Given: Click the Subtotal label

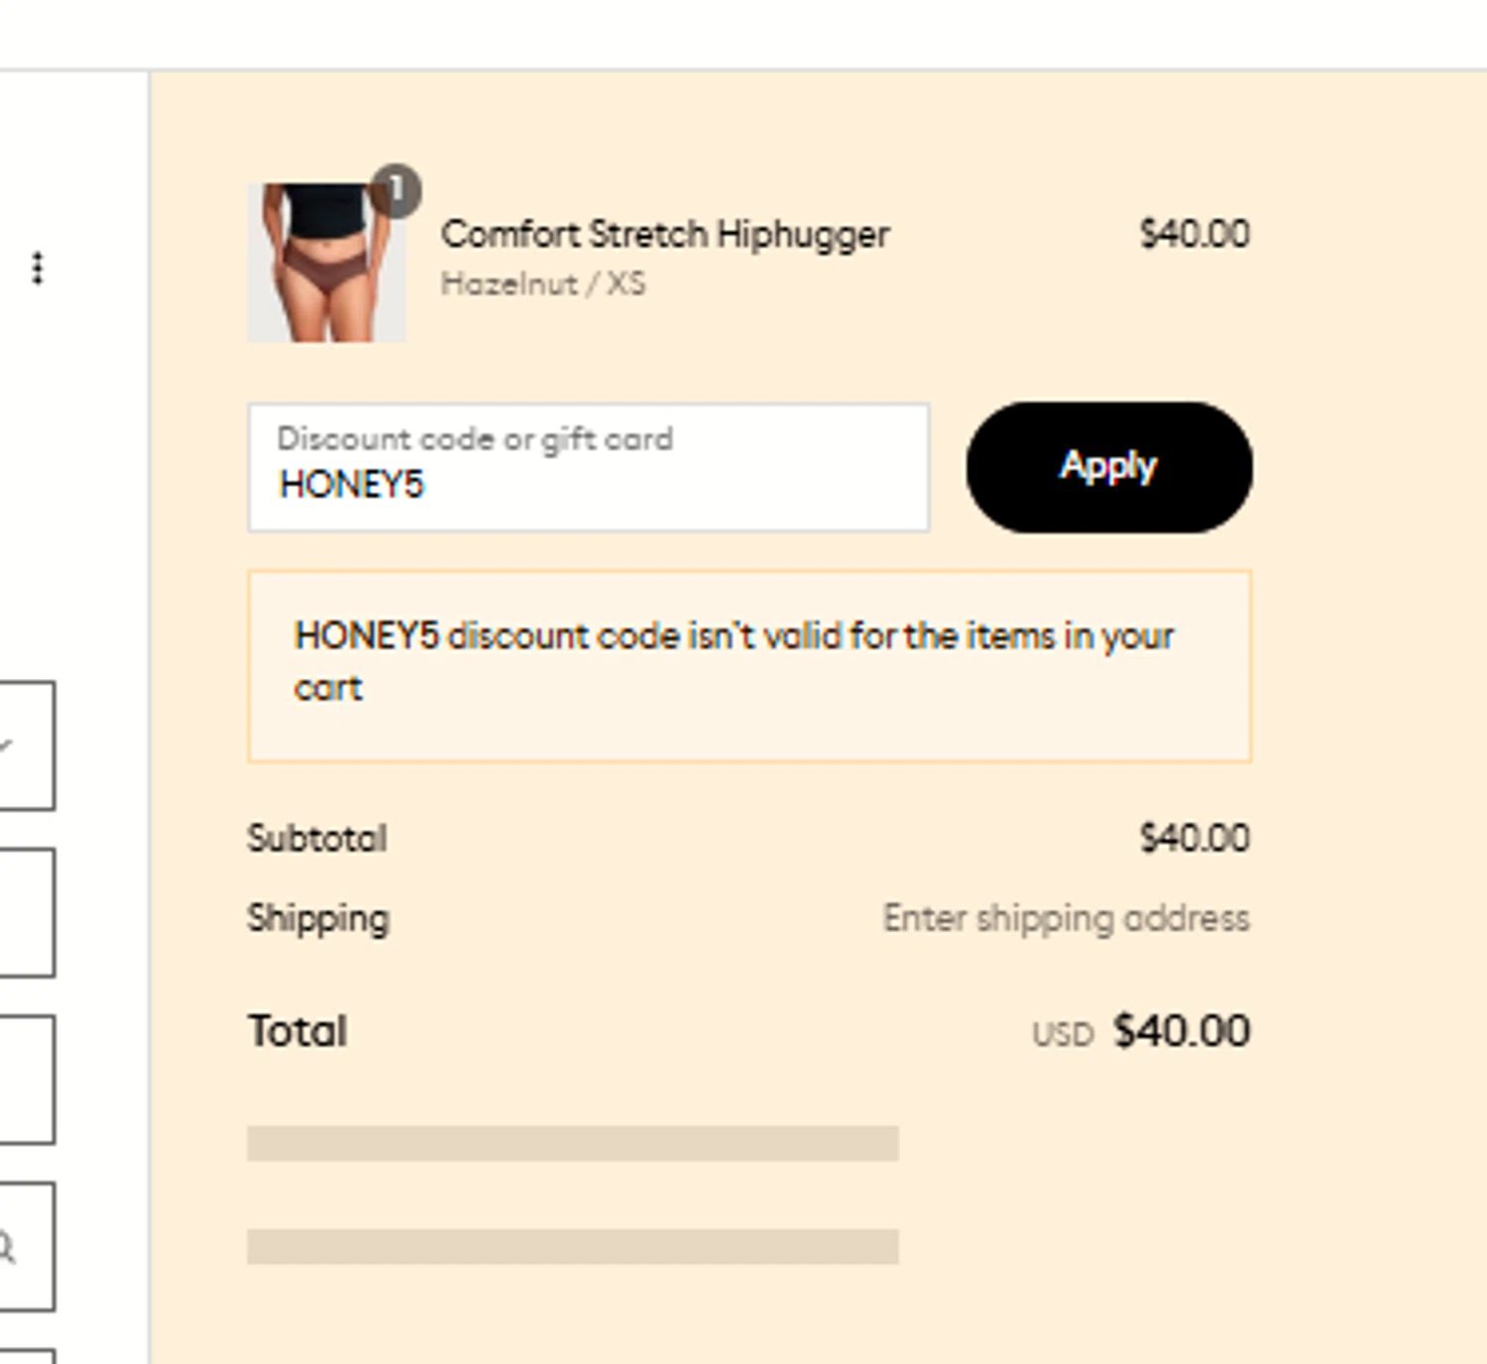Looking at the screenshot, I should click(317, 839).
